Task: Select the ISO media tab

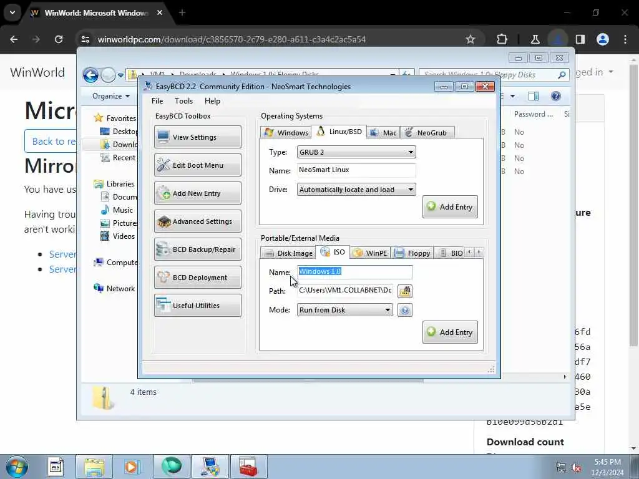Action: point(333,252)
